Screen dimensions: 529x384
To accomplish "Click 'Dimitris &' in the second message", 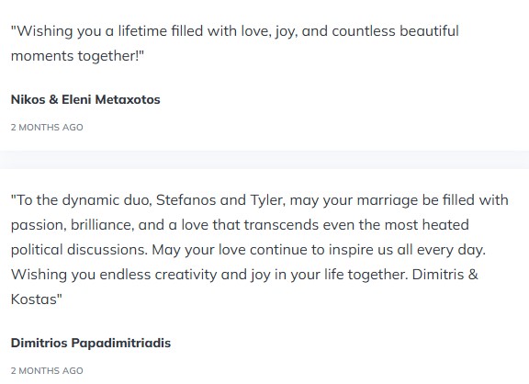I will pos(445,275).
